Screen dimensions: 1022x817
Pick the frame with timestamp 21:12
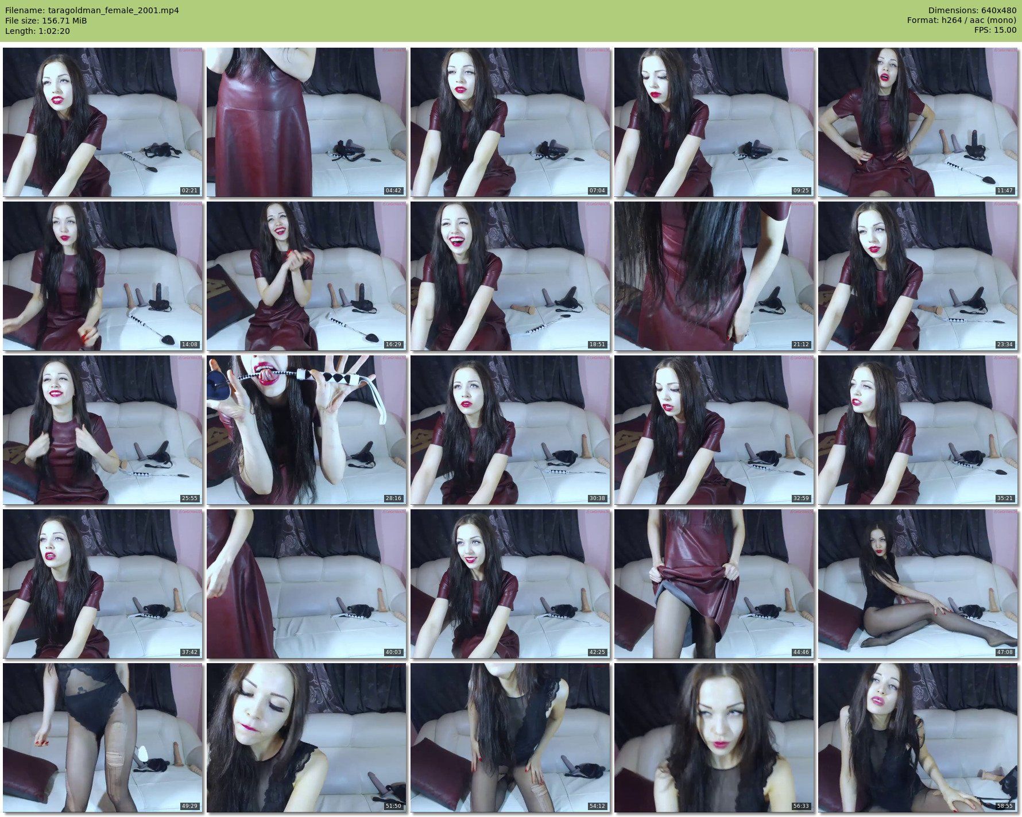714,276
